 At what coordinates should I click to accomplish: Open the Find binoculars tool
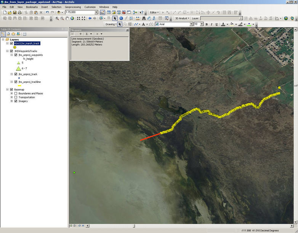click(x=144, y=18)
